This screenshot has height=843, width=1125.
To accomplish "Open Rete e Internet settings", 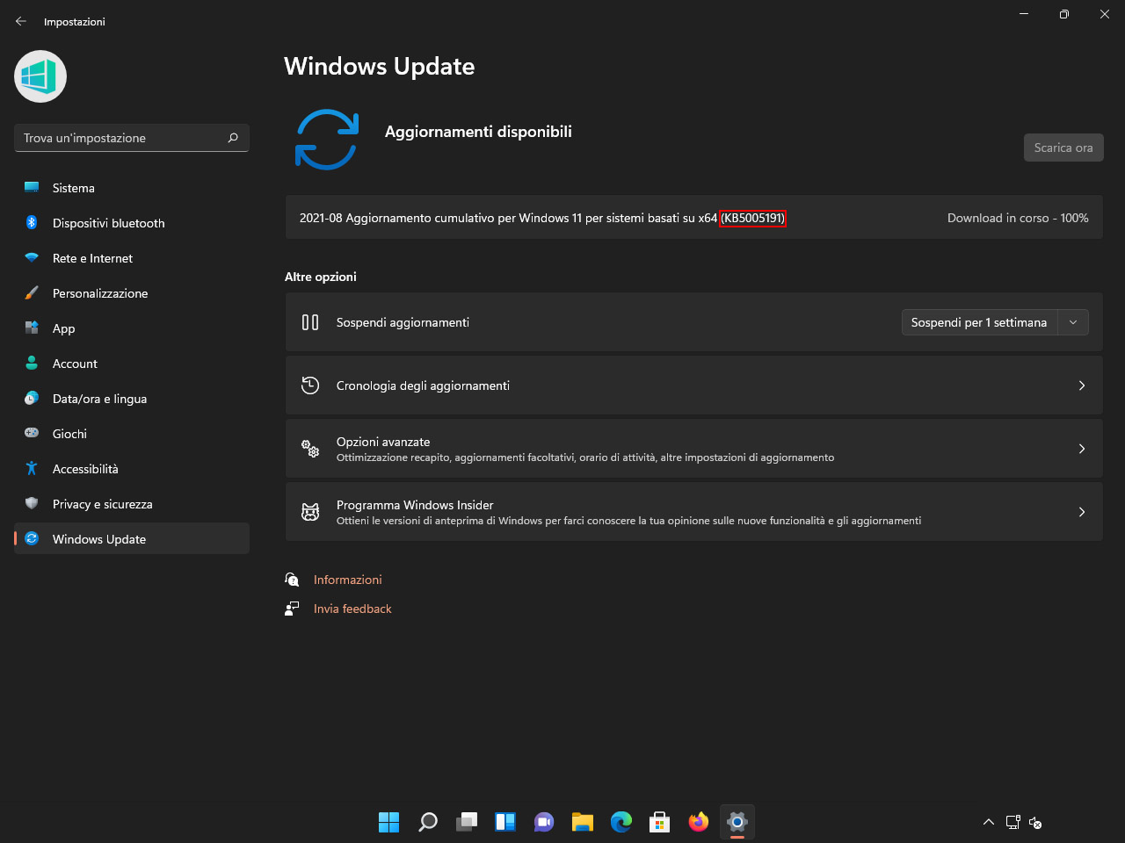I will (132, 258).
